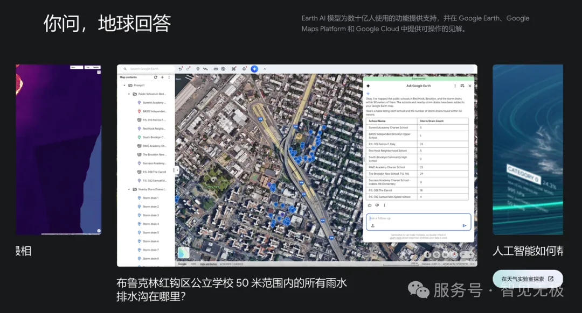The height and width of the screenshot is (313, 582).
Task: Click the upload icon in follow-up box
Action: [x=373, y=225]
